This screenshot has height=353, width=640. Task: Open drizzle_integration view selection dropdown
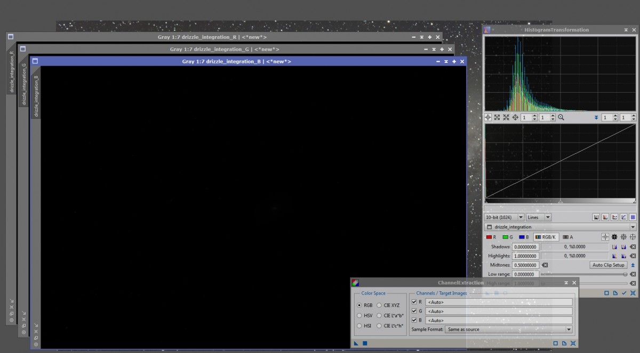coord(561,227)
